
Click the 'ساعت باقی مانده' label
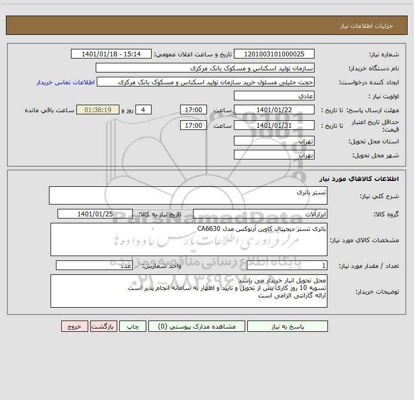pyautogui.click(x=49, y=110)
